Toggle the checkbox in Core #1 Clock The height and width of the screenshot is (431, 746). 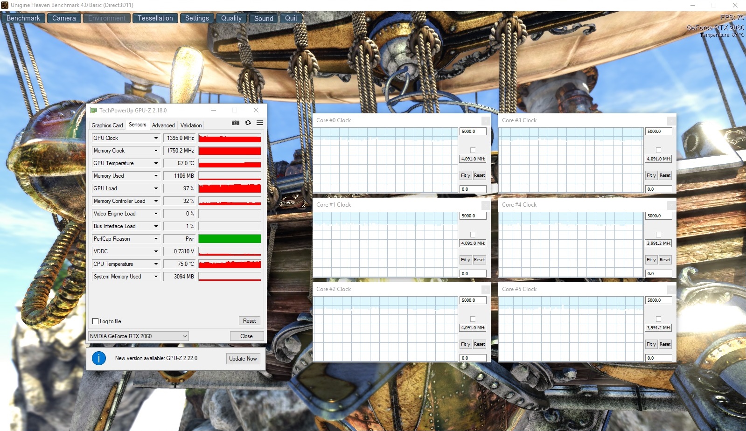(473, 235)
